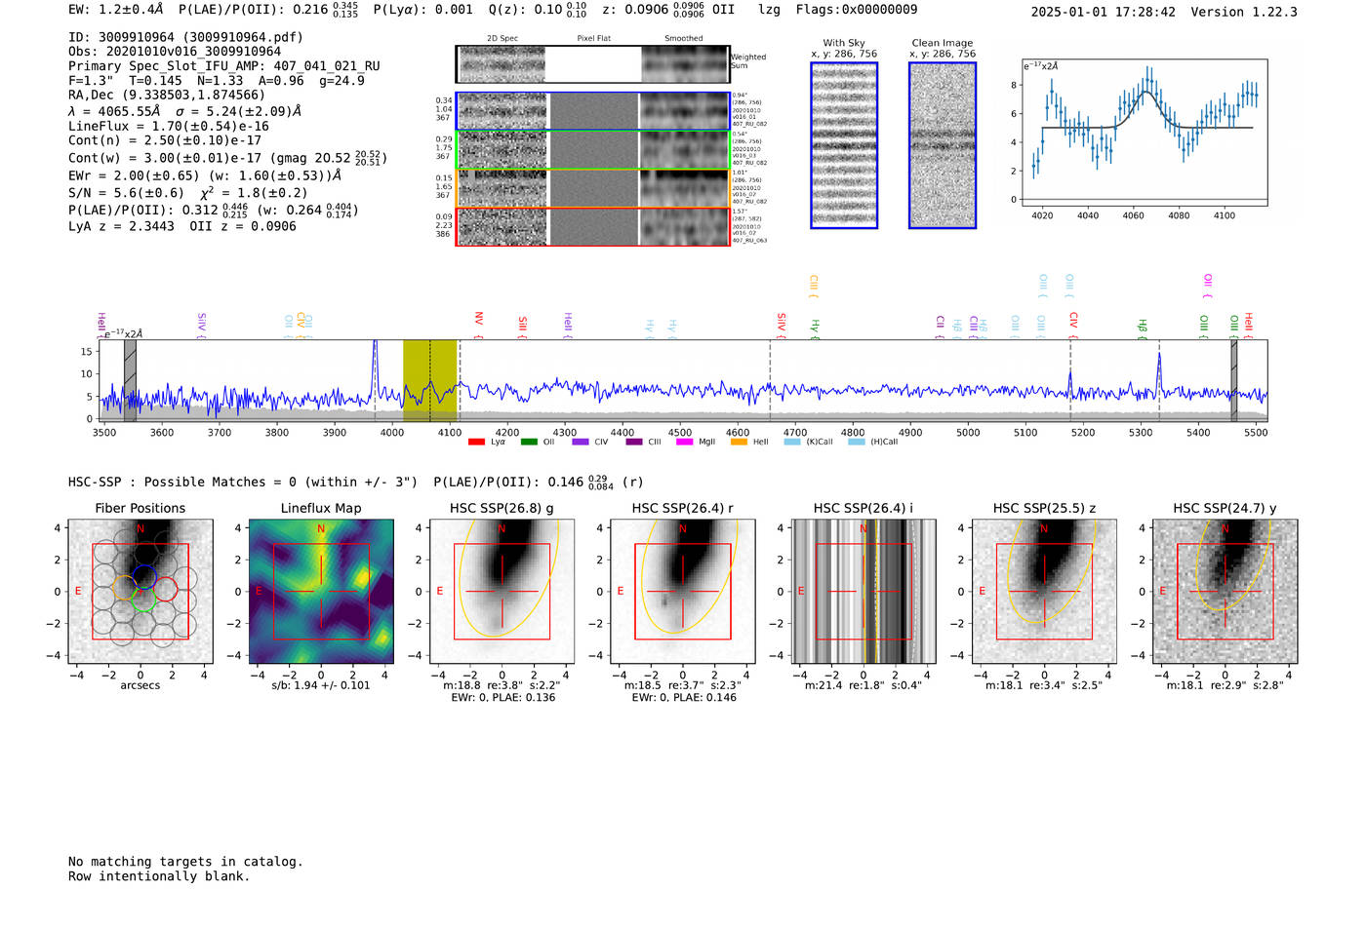This screenshot has width=1366, height=929.
Task: Select the Weighted Sum 2D spectrum strip
Action: 592,64
